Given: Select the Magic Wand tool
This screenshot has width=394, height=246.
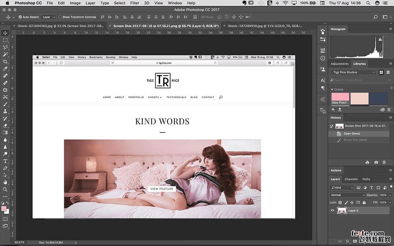Looking at the screenshot, I should pyautogui.click(x=5, y=54).
